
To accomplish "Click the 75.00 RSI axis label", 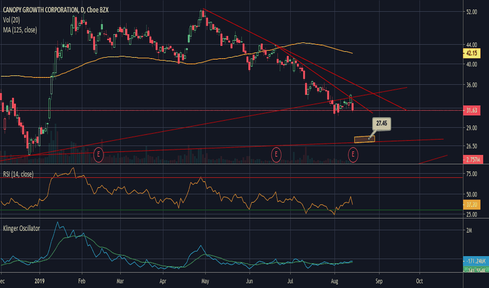I will (472, 174).
